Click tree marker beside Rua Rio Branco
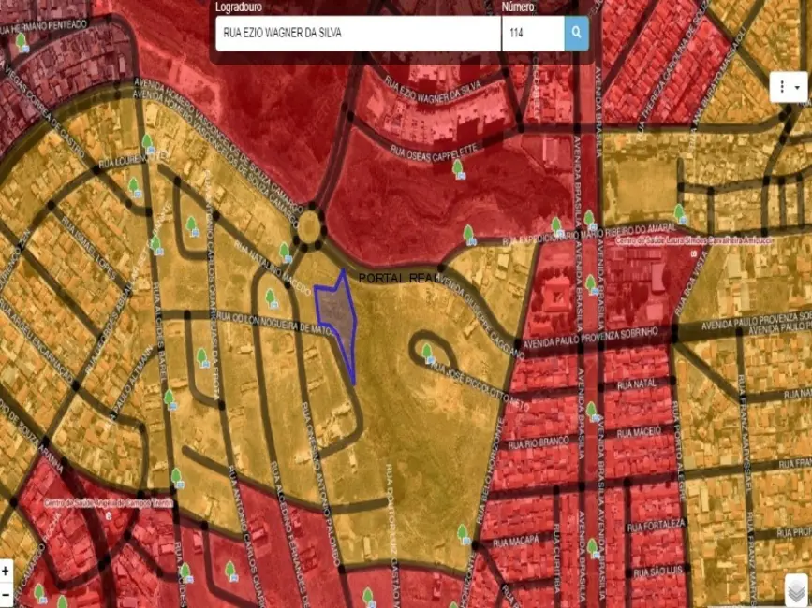812x608 pixels. click(592, 410)
